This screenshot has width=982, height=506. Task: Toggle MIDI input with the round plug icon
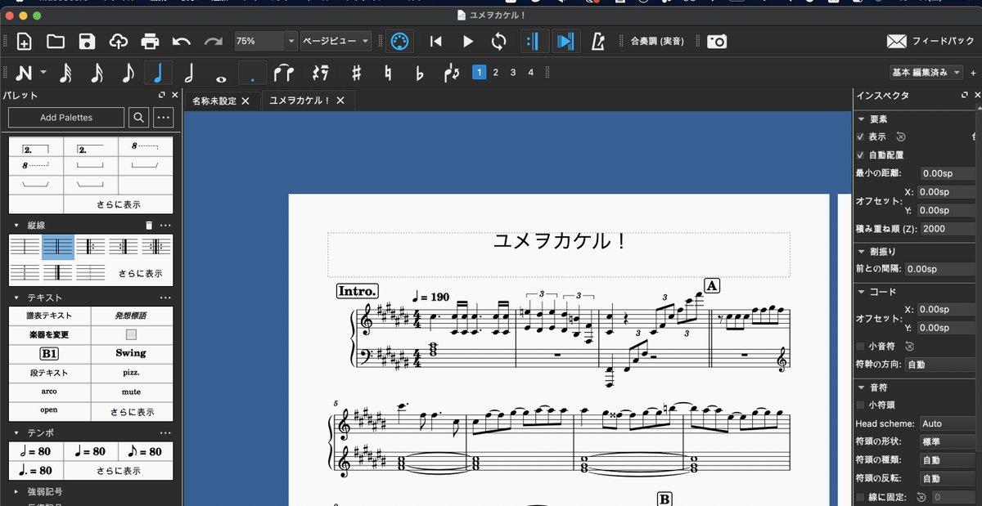click(x=399, y=42)
